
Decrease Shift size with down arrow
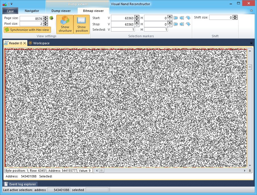[235, 18]
